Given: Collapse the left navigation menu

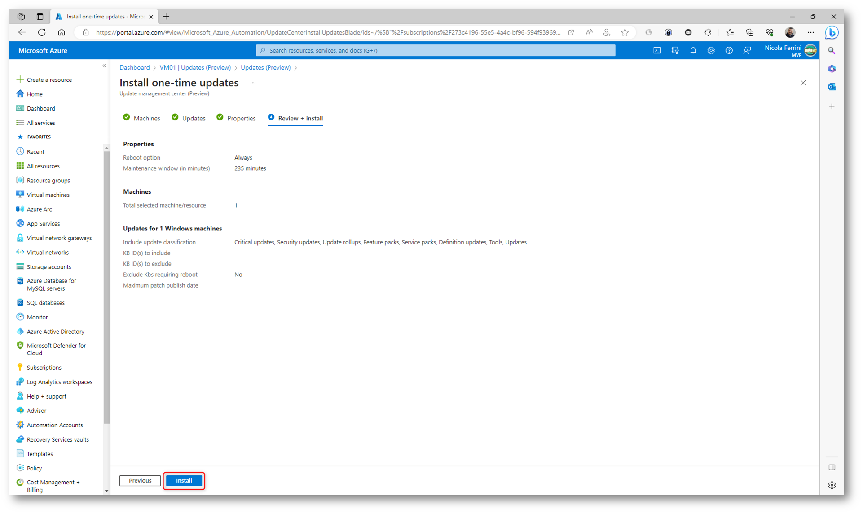Looking at the screenshot, I should [x=104, y=66].
